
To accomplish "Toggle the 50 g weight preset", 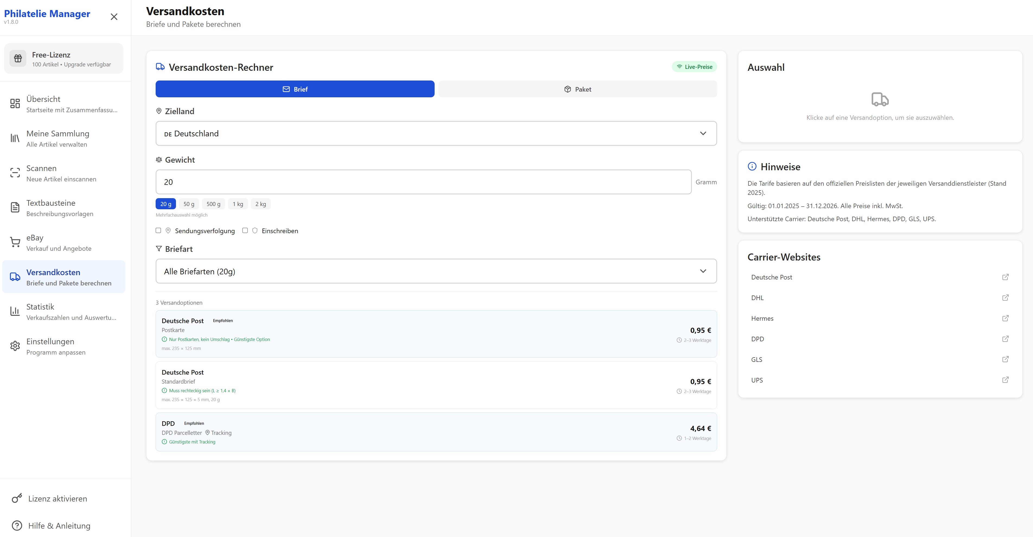I will coord(188,204).
